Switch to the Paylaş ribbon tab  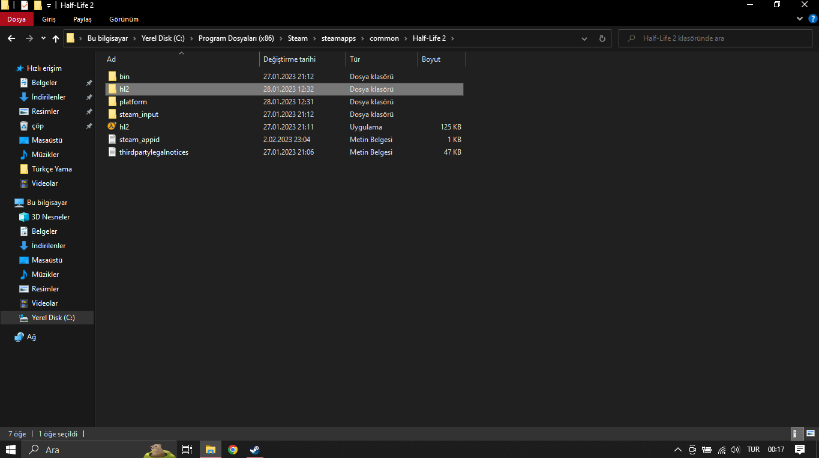(x=82, y=19)
